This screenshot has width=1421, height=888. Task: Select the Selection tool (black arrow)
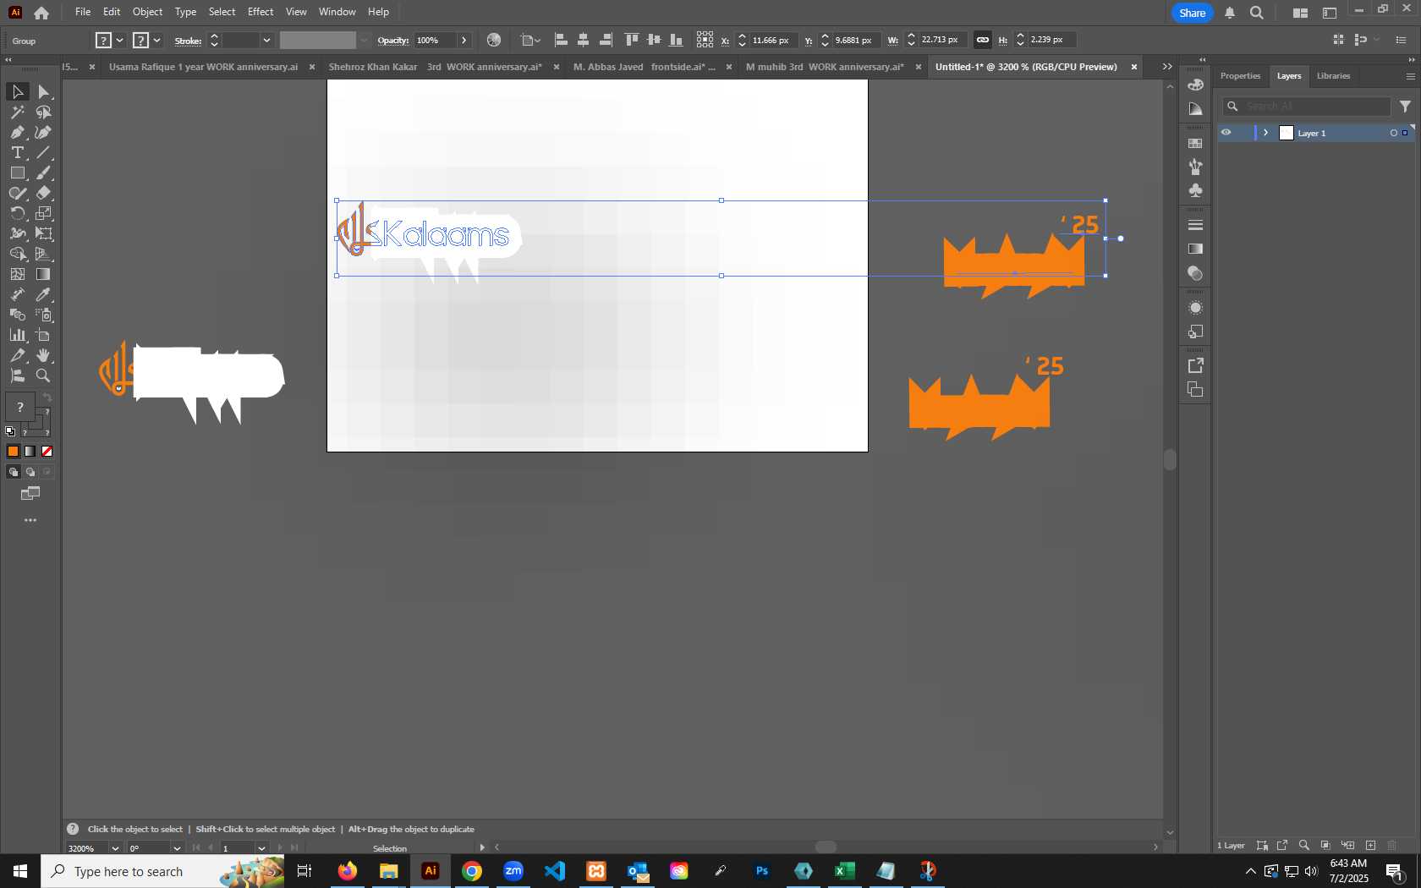18,91
